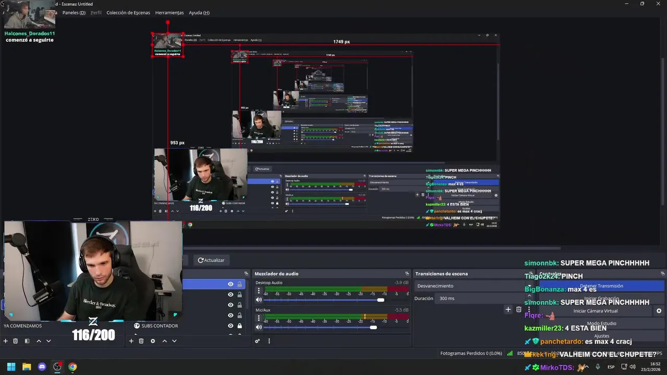Viewport: 667px width, 375px height.
Task: Select the YA COMENZAMOS scene
Action: click(22, 326)
